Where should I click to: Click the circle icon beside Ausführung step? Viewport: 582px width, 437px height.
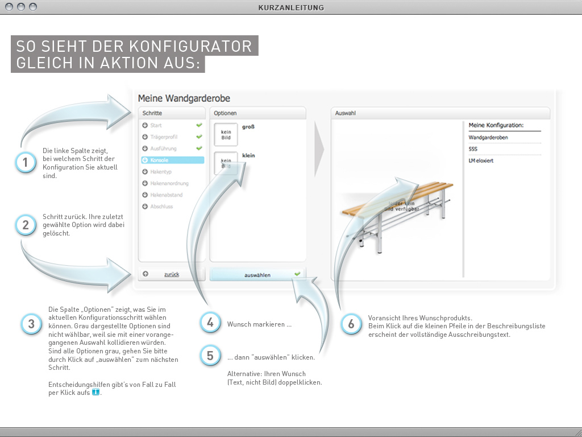tap(145, 149)
